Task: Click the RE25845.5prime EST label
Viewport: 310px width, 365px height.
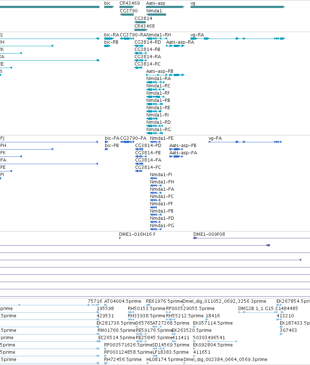Action: pos(154,338)
